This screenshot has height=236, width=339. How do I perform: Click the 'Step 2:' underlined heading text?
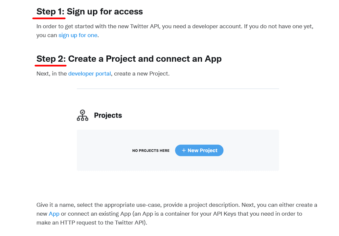tap(51, 59)
